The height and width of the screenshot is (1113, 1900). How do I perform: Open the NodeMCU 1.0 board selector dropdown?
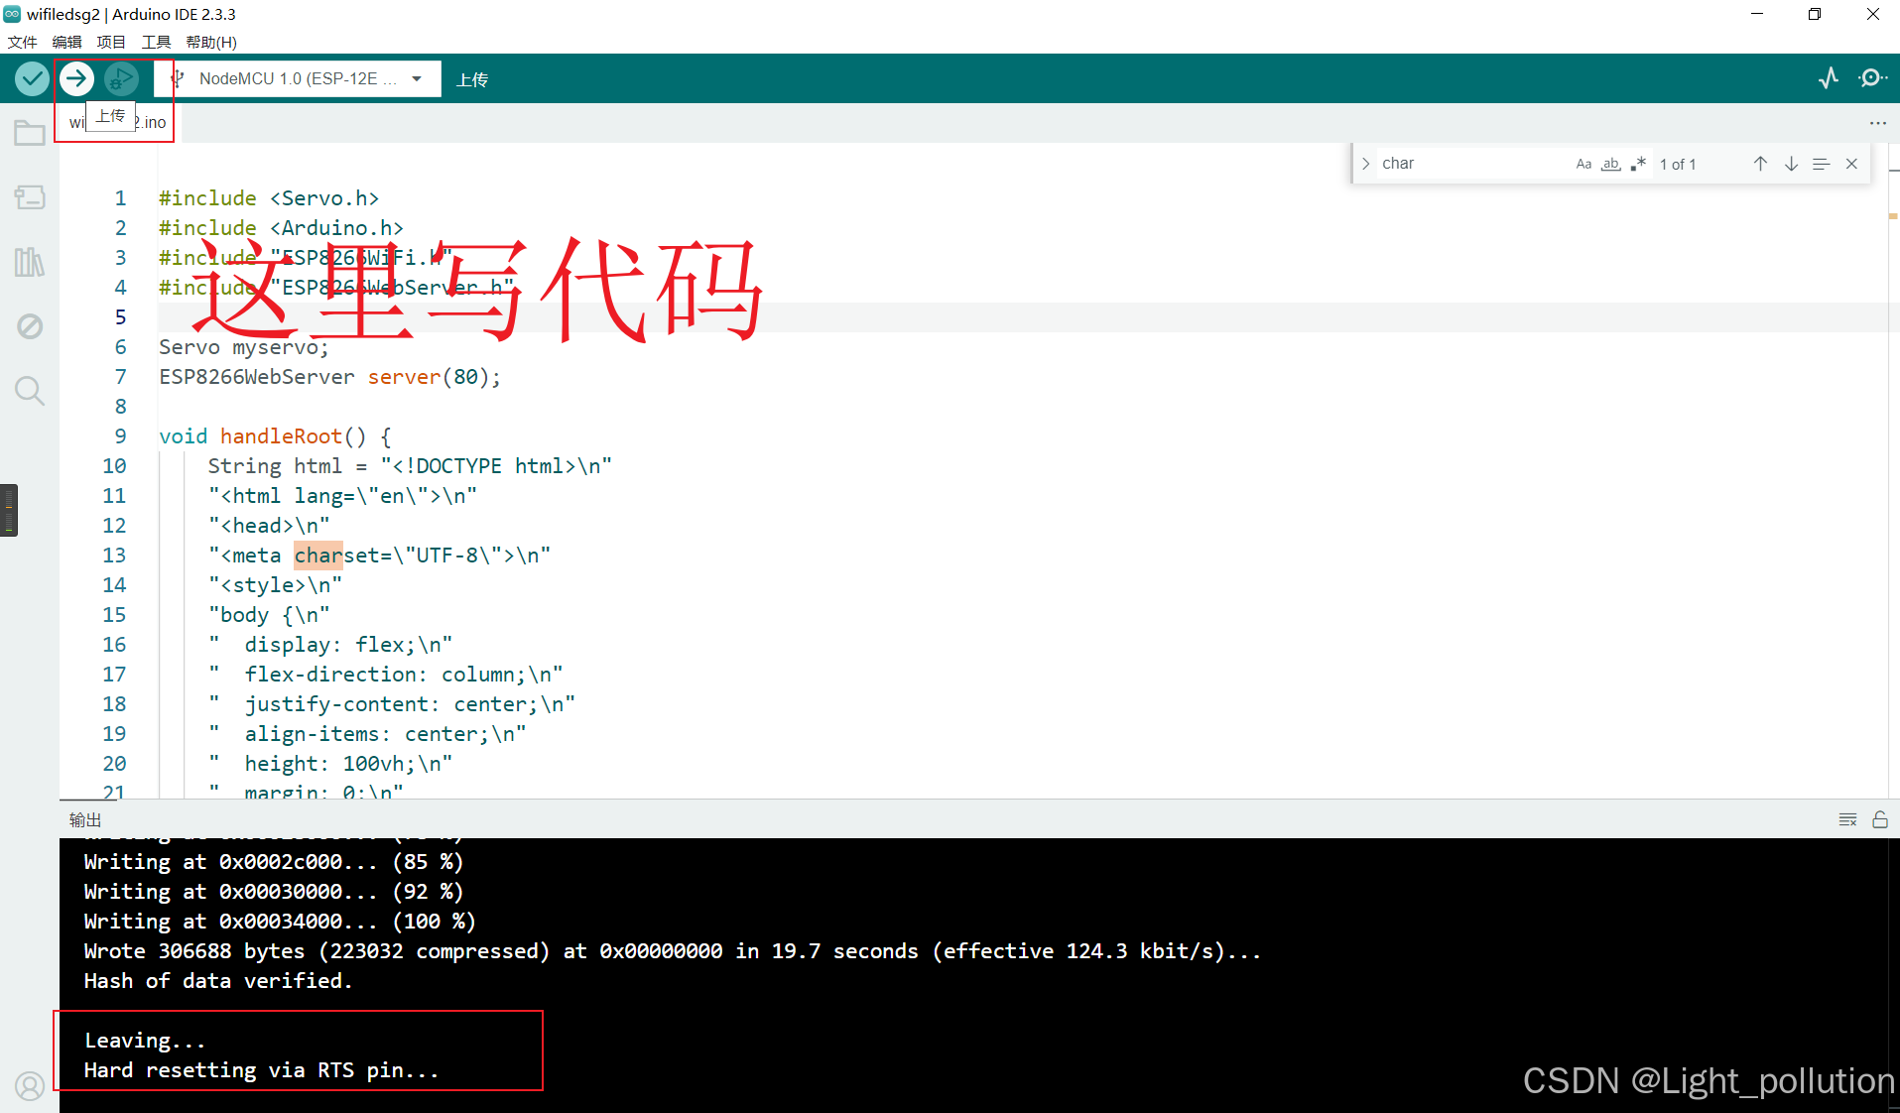coord(298,78)
